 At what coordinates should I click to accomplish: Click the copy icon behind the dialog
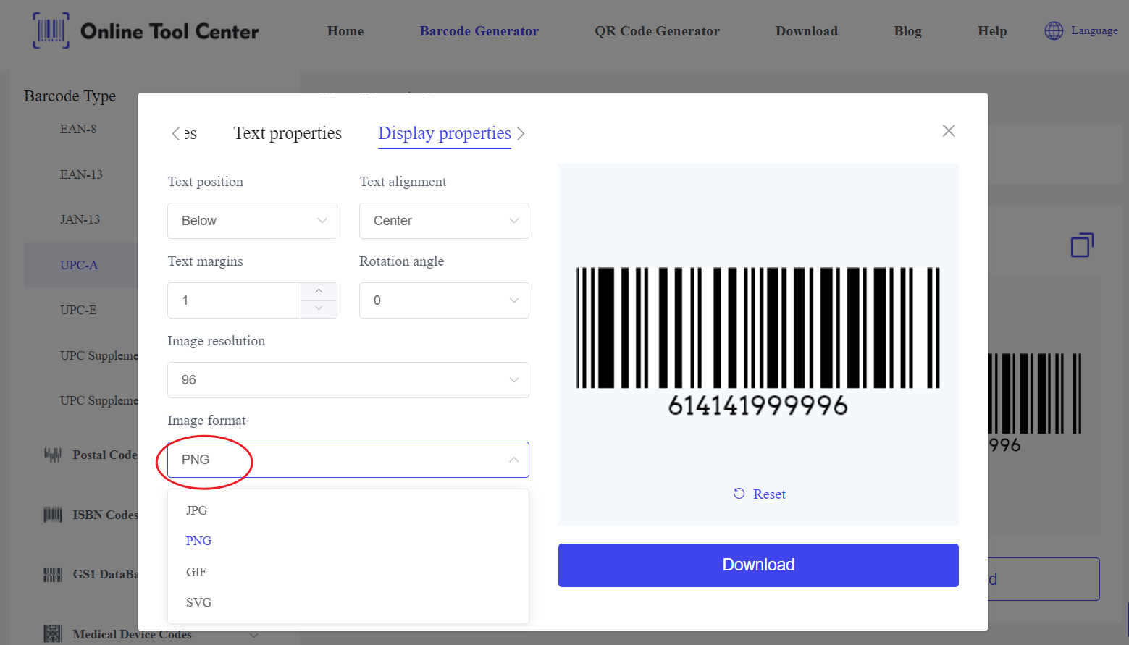click(x=1082, y=245)
